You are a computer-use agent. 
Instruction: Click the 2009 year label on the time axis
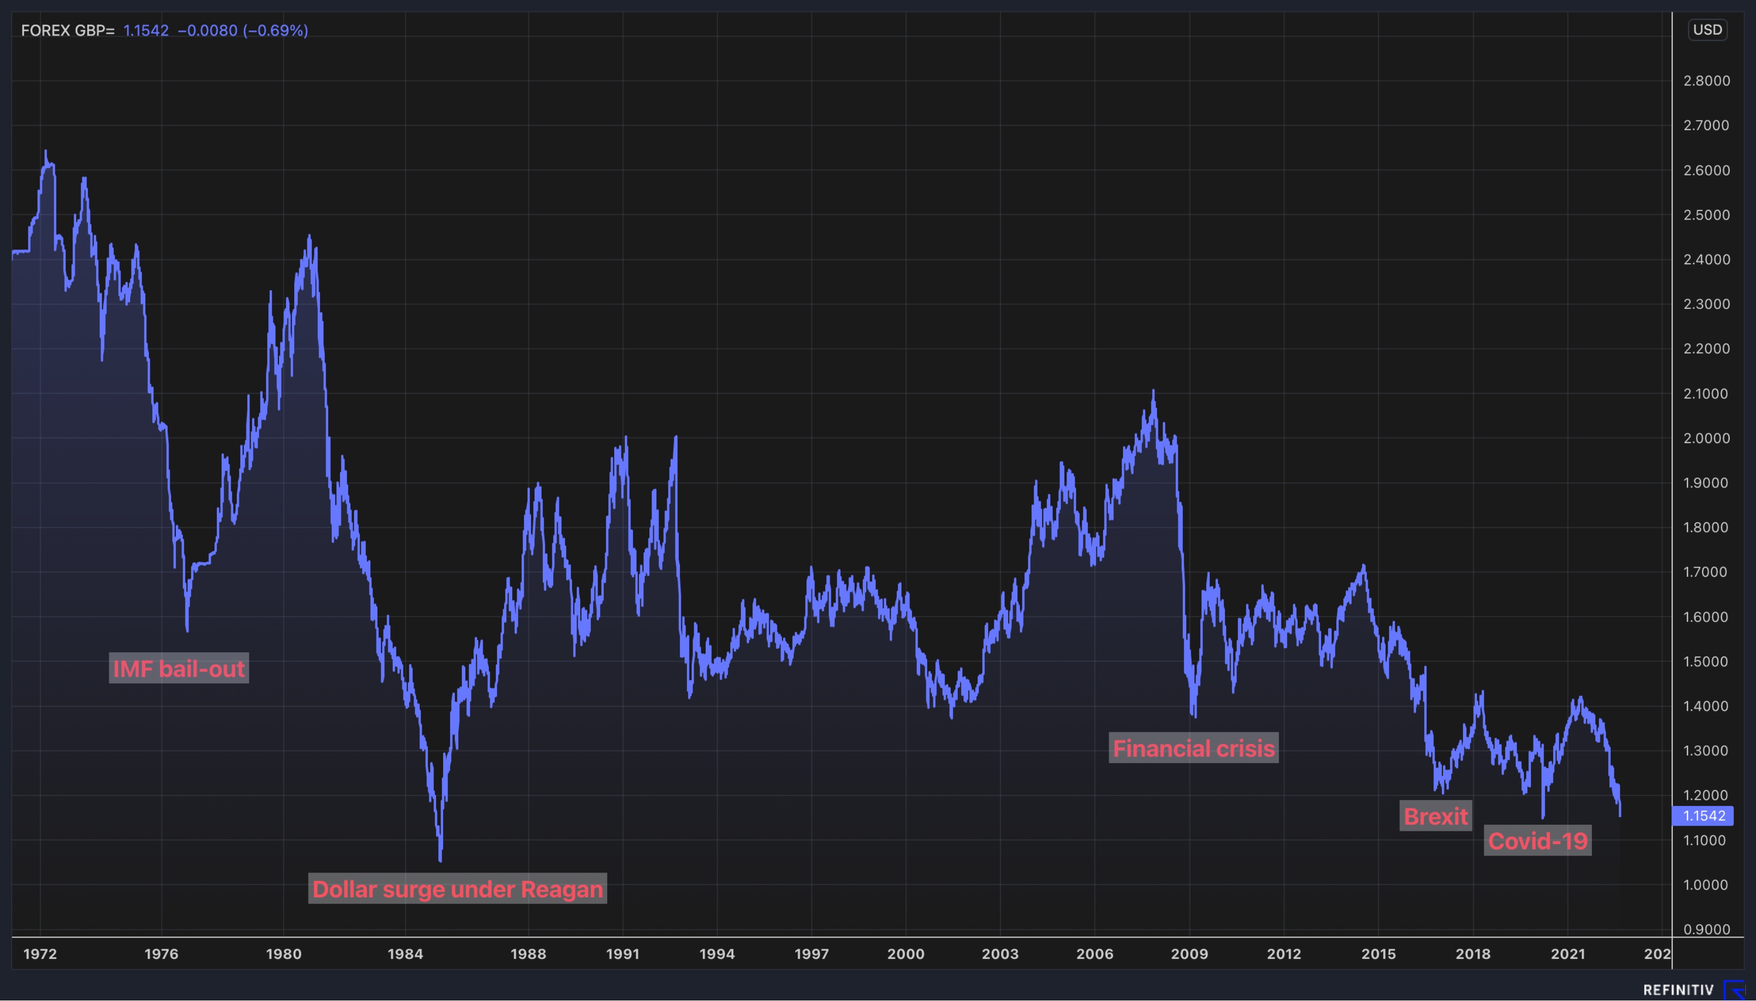click(x=1189, y=954)
